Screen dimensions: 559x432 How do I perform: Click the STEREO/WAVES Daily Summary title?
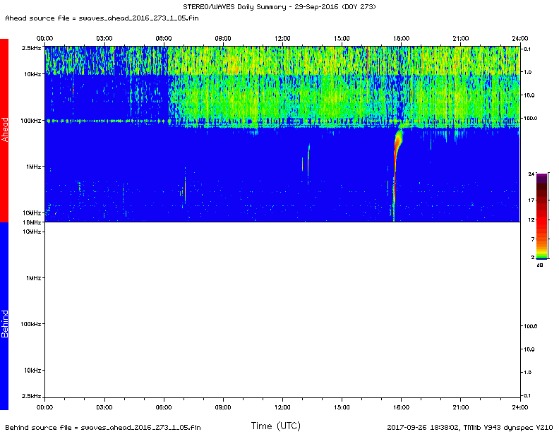point(279,6)
